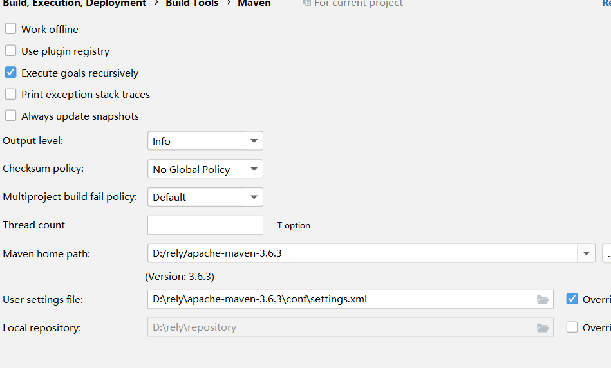Click the 'Thread count' label
Screen dimensions: 611x368
click(34, 225)
